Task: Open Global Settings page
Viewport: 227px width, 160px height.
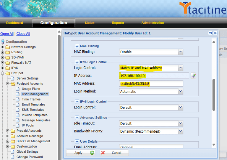Action: pos(27,152)
